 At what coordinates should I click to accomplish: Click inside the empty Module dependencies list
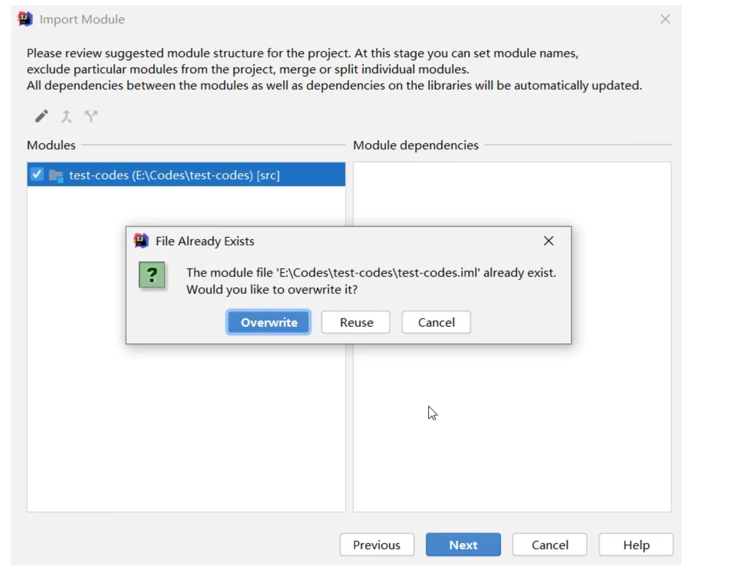click(512, 435)
